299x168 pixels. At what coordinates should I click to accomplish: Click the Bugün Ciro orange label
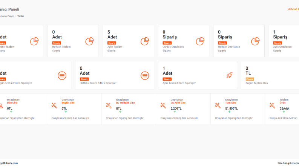tap(68, 103)
